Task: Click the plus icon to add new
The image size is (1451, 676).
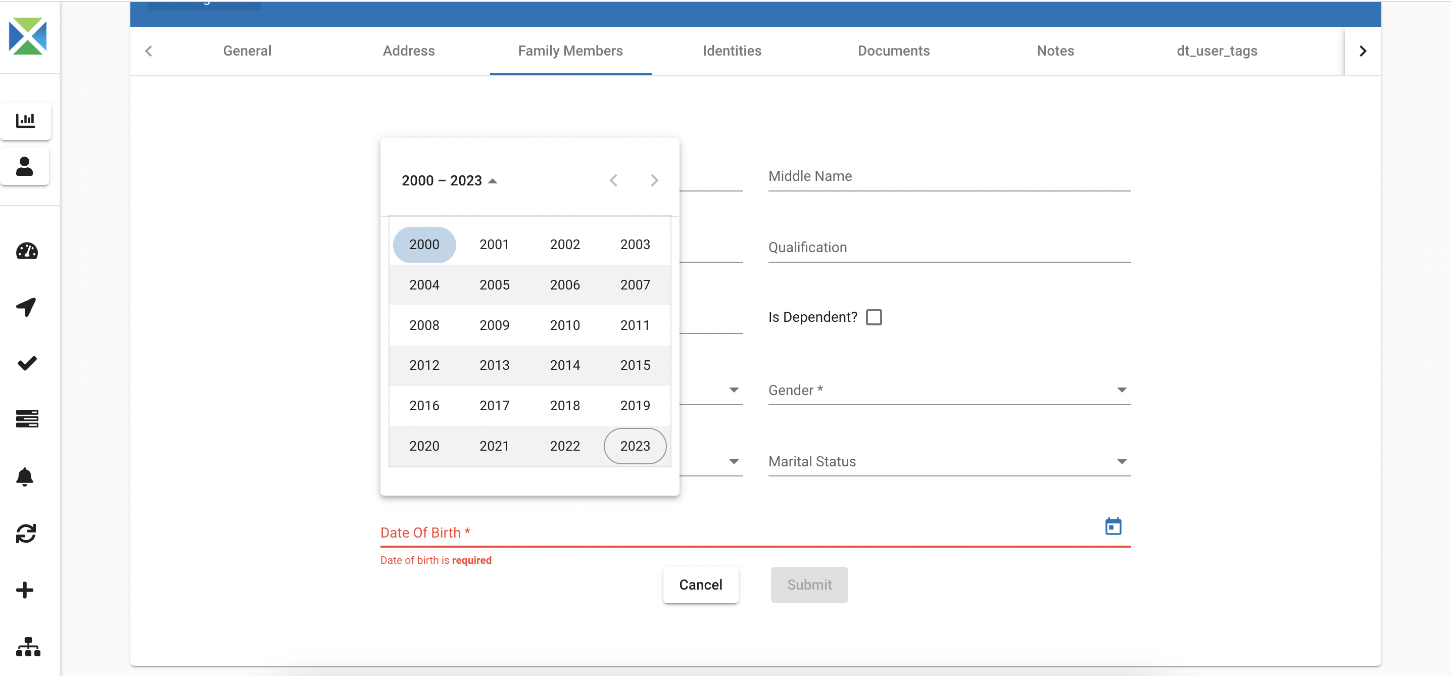Action: point(26,591)
